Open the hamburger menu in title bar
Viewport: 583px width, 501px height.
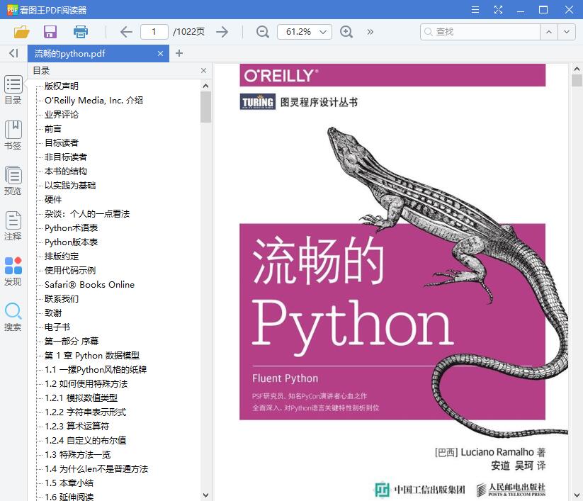pos(475,10)
